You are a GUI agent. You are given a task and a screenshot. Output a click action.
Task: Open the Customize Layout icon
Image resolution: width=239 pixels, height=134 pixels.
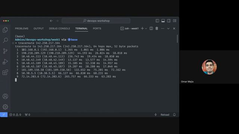(175, 21)
